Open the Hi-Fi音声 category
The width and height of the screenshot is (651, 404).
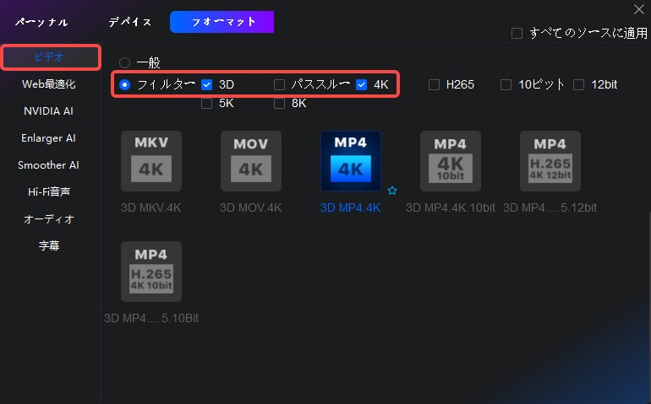(49, 191)
